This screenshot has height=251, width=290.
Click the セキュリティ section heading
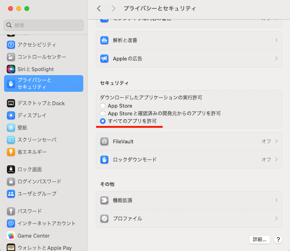click(x=114, y=83)
